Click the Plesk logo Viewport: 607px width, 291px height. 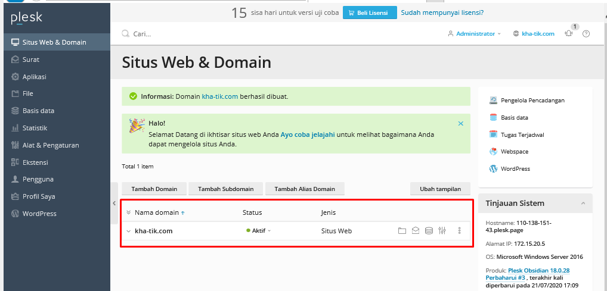[26, 18]
